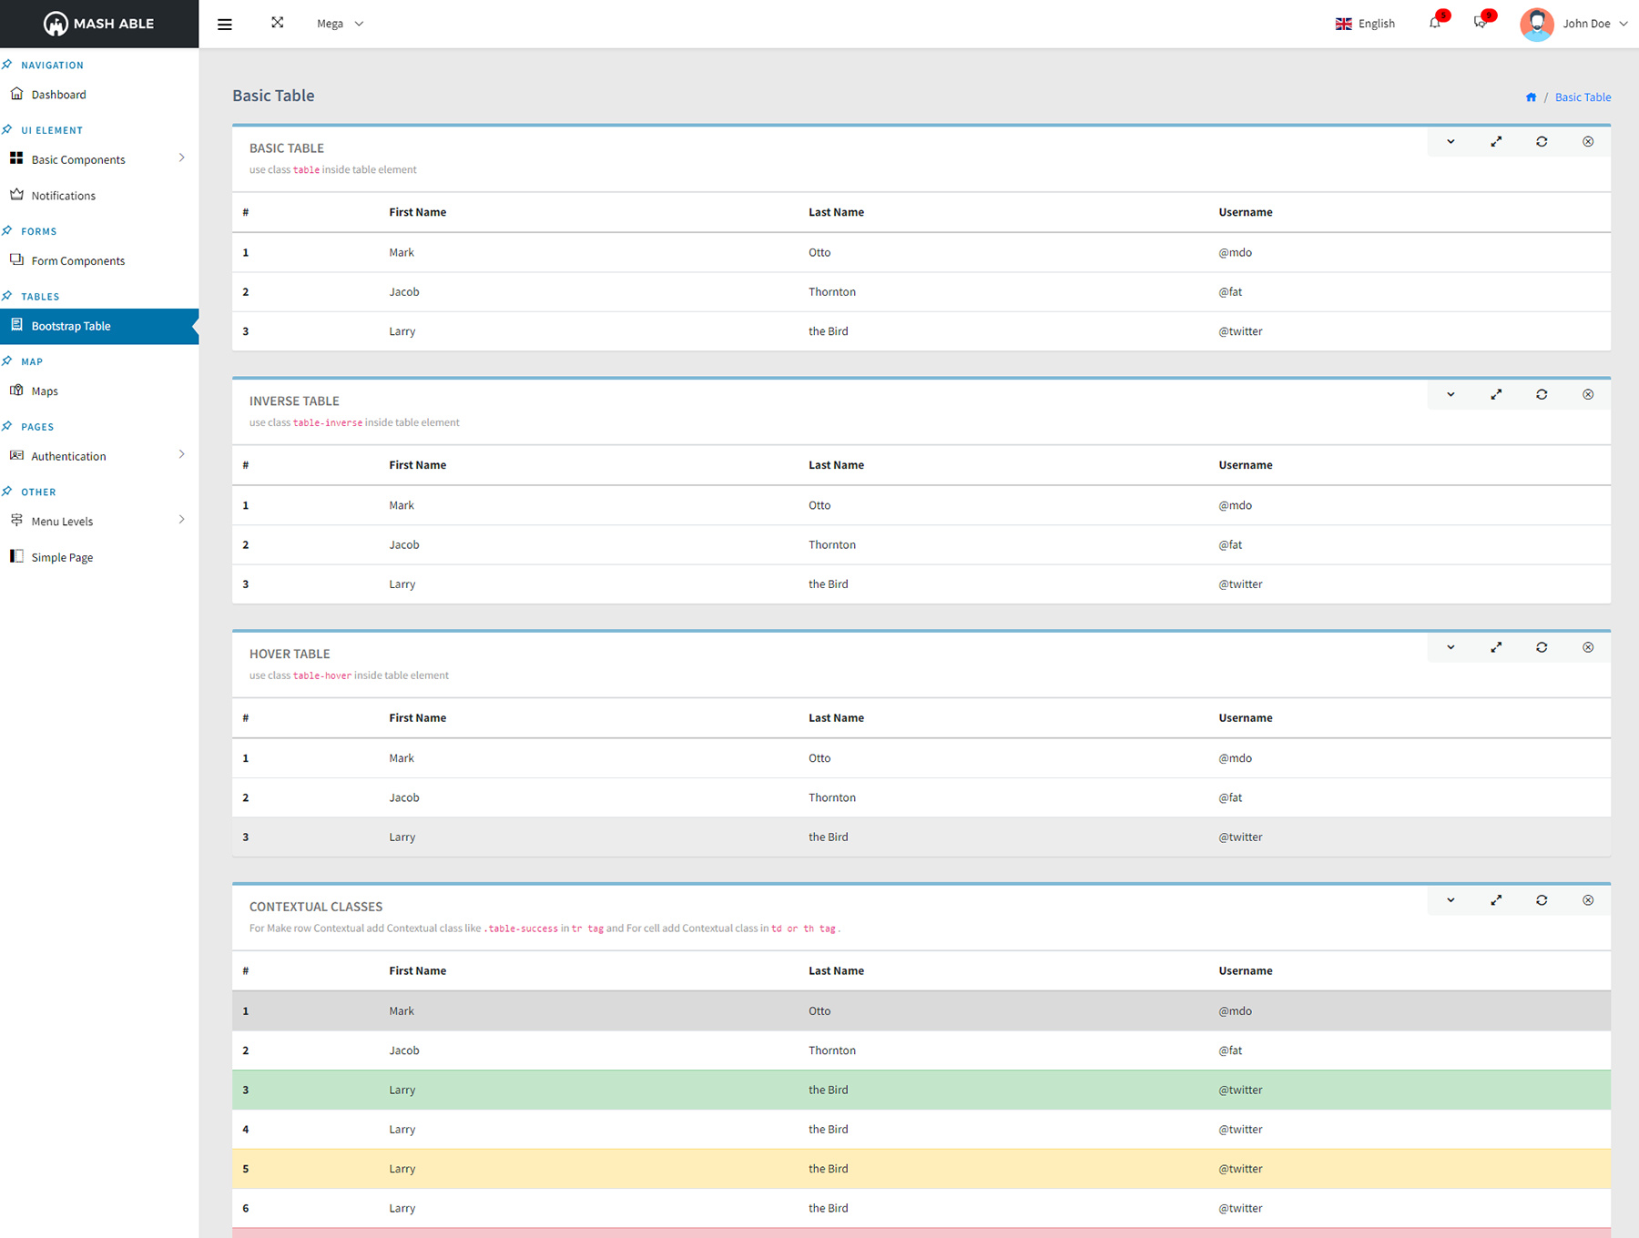Viewport: 1639px width, 1238px height.
Task: Close the Hover Table card
Action: (1588, 648)
